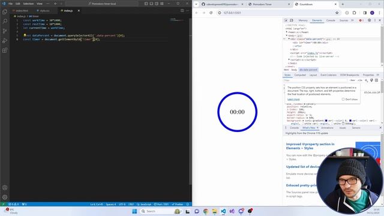
Task: Click the Filter styles input field
Action: 316,80
